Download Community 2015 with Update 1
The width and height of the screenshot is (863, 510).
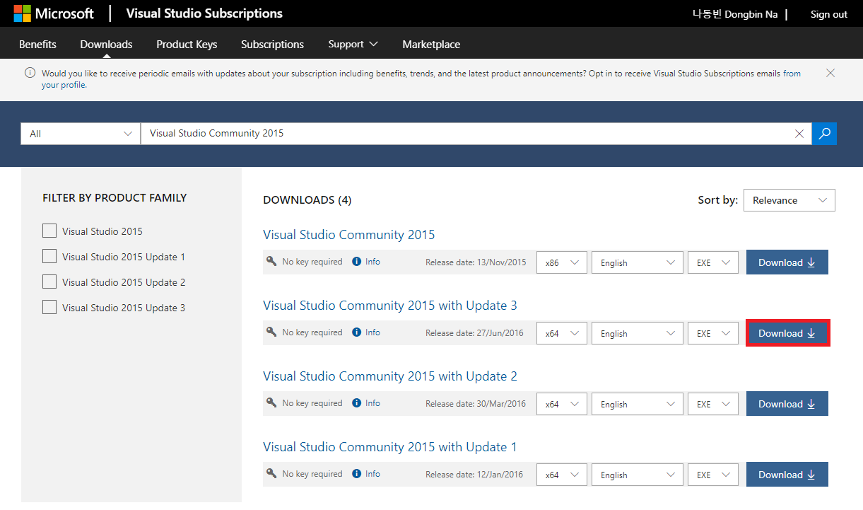787,475
